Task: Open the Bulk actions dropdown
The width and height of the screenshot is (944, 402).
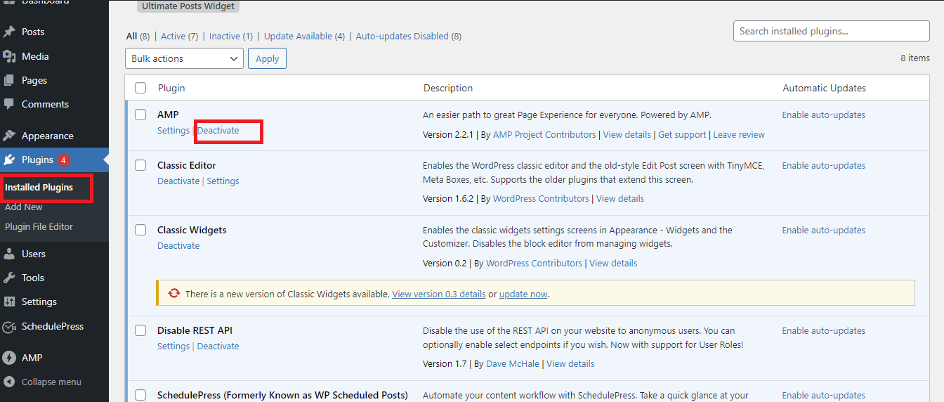Action: pyautogui.click(x=184, y=58)
